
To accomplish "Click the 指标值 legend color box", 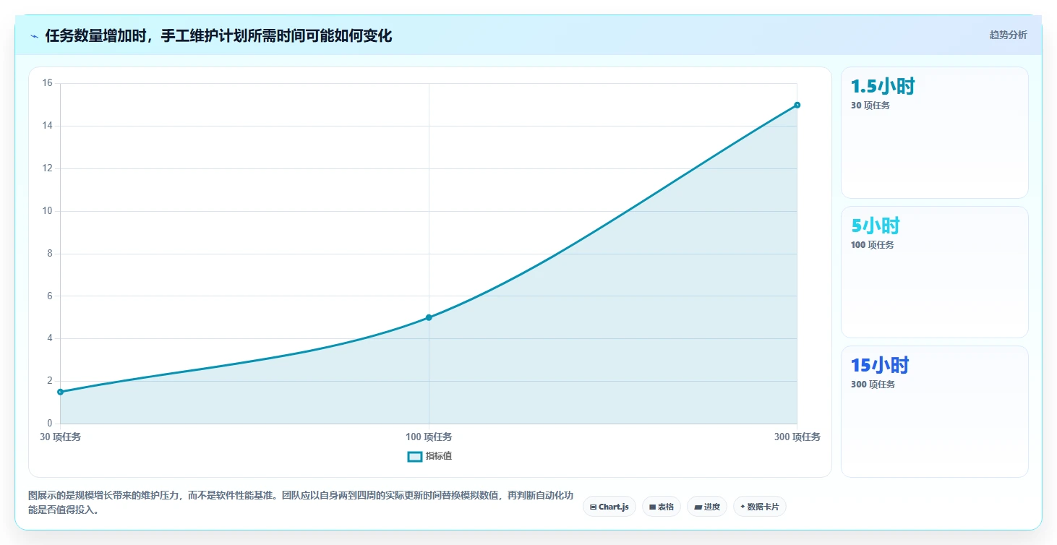I will point(415,456).
